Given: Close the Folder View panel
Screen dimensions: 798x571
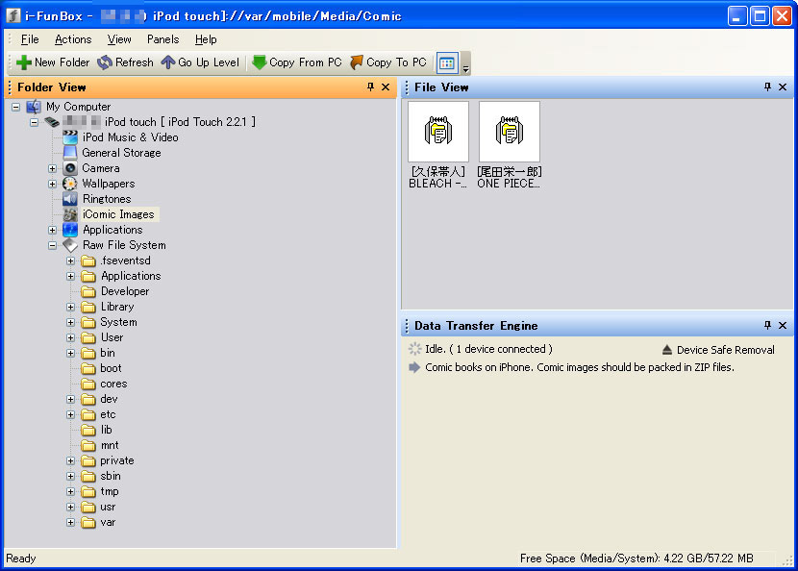Looking at the screenshot, I should (386, 87).
